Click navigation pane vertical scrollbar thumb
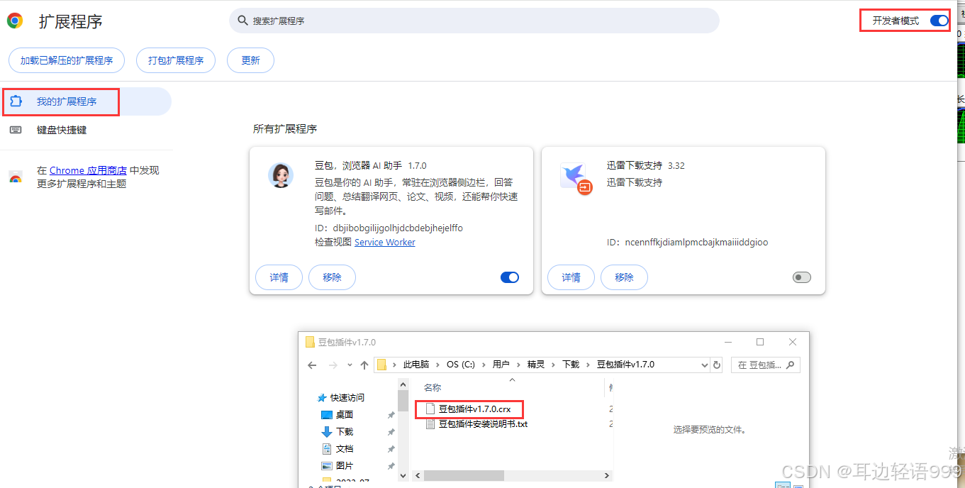This screenshot has width=965, height=488. coord(403,401)
